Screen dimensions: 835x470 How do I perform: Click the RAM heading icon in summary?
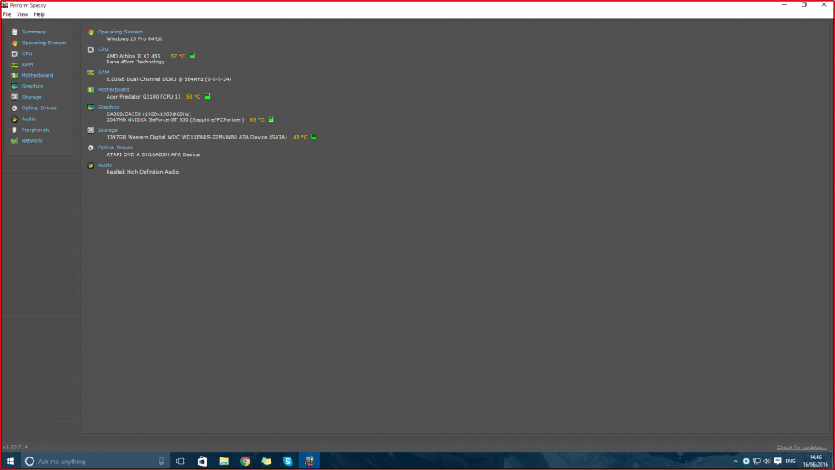(x=90, y=73)
